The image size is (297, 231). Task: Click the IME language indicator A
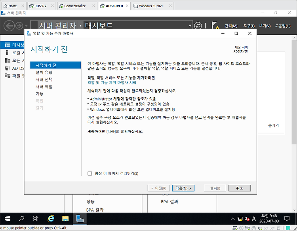[x=254, y=219]
